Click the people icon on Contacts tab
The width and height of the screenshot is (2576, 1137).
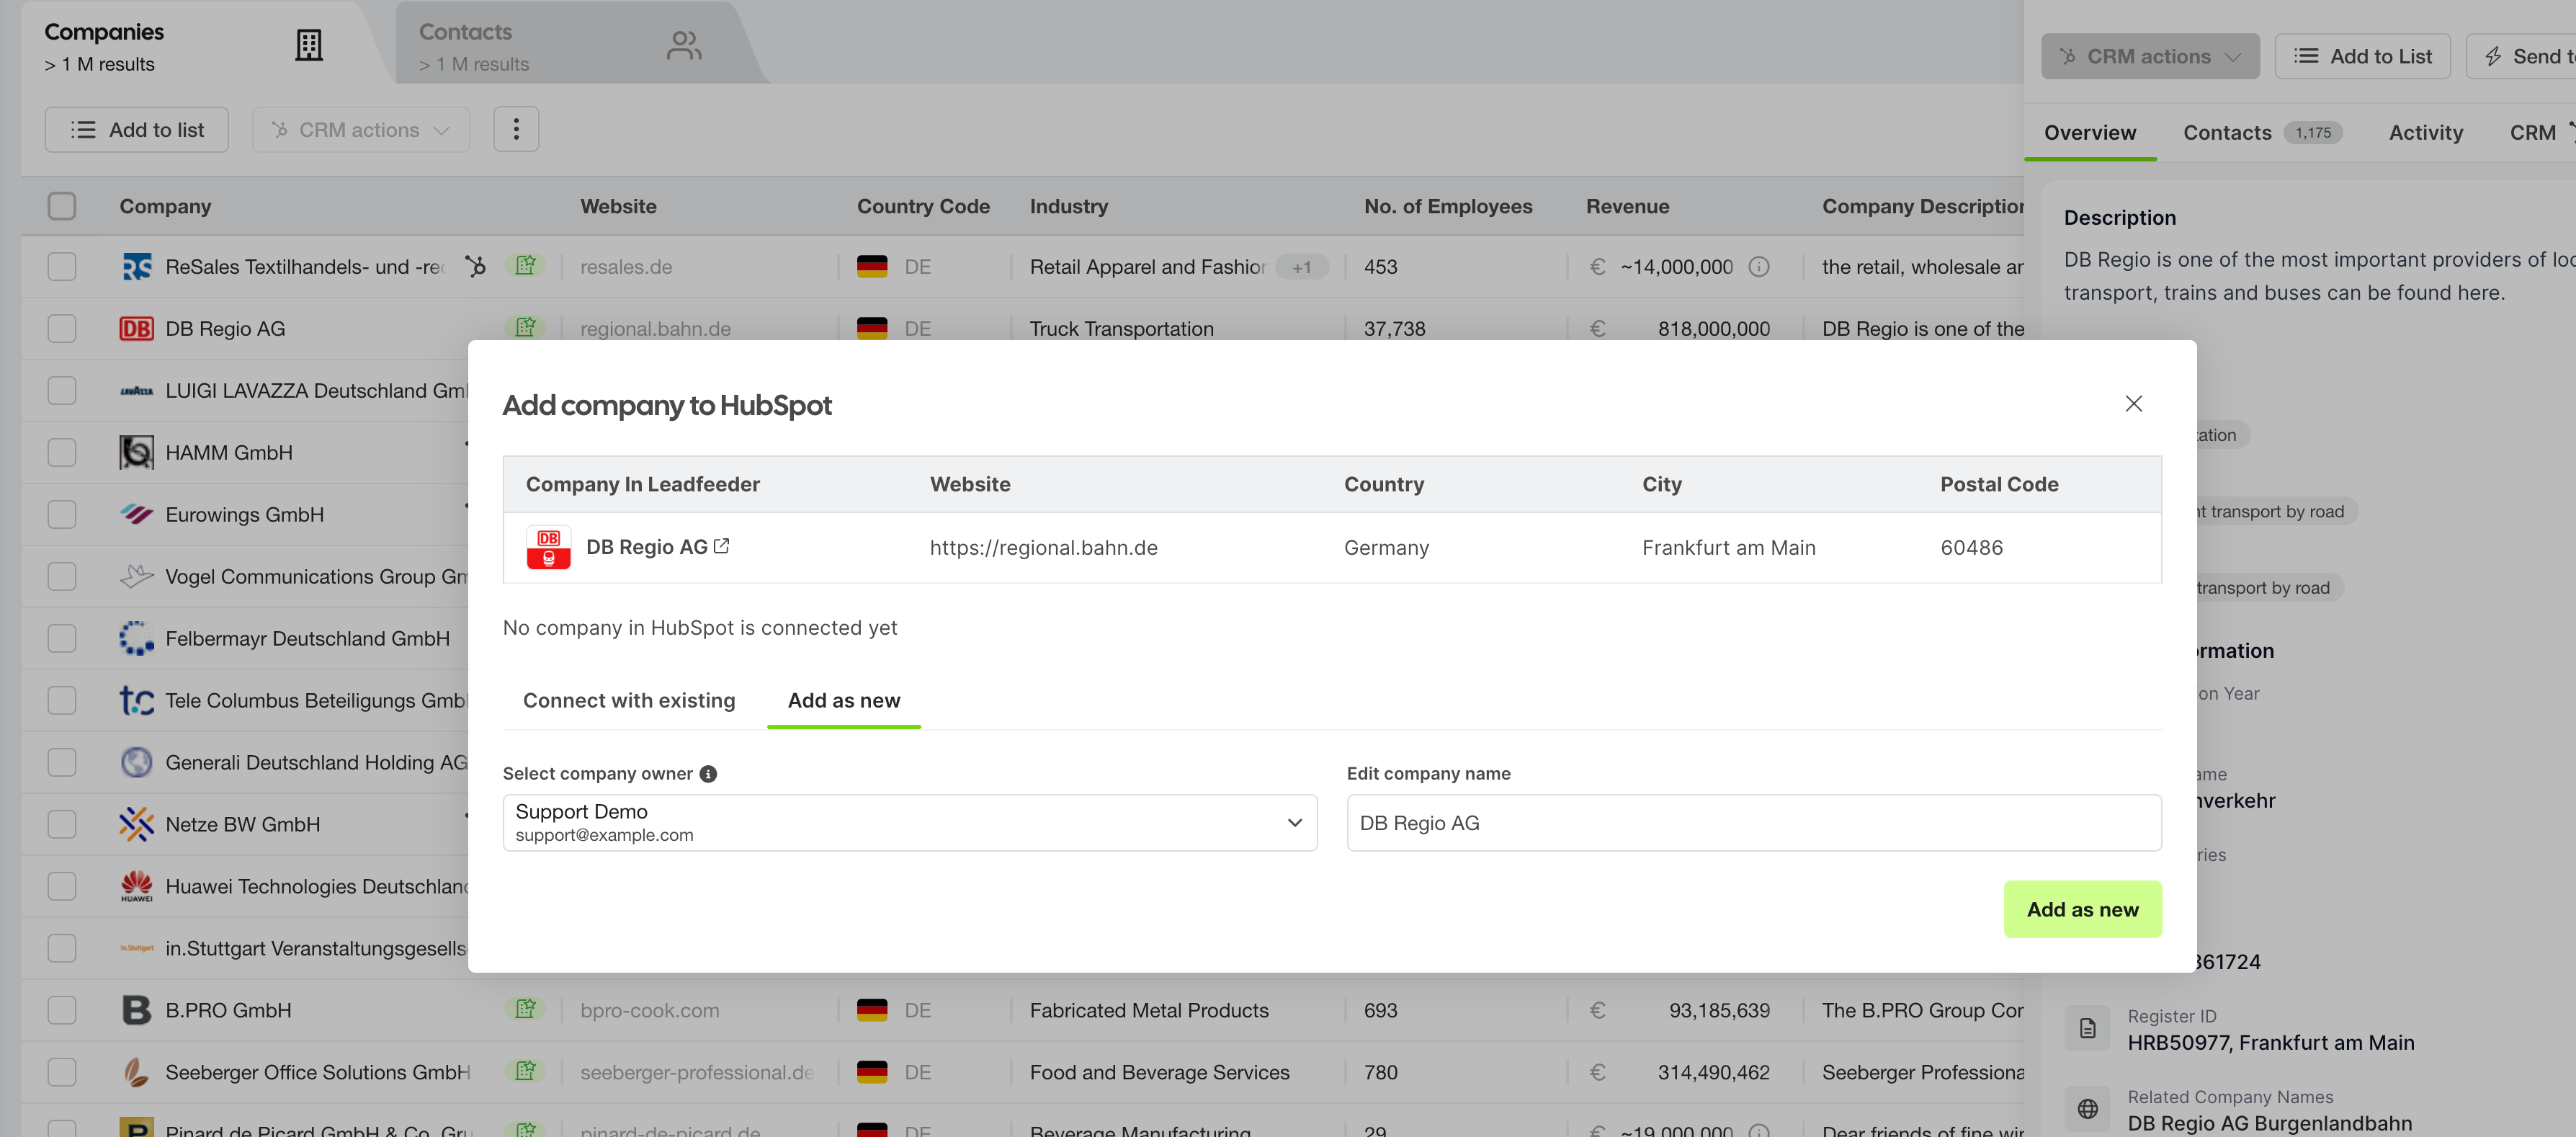[685, 44]
